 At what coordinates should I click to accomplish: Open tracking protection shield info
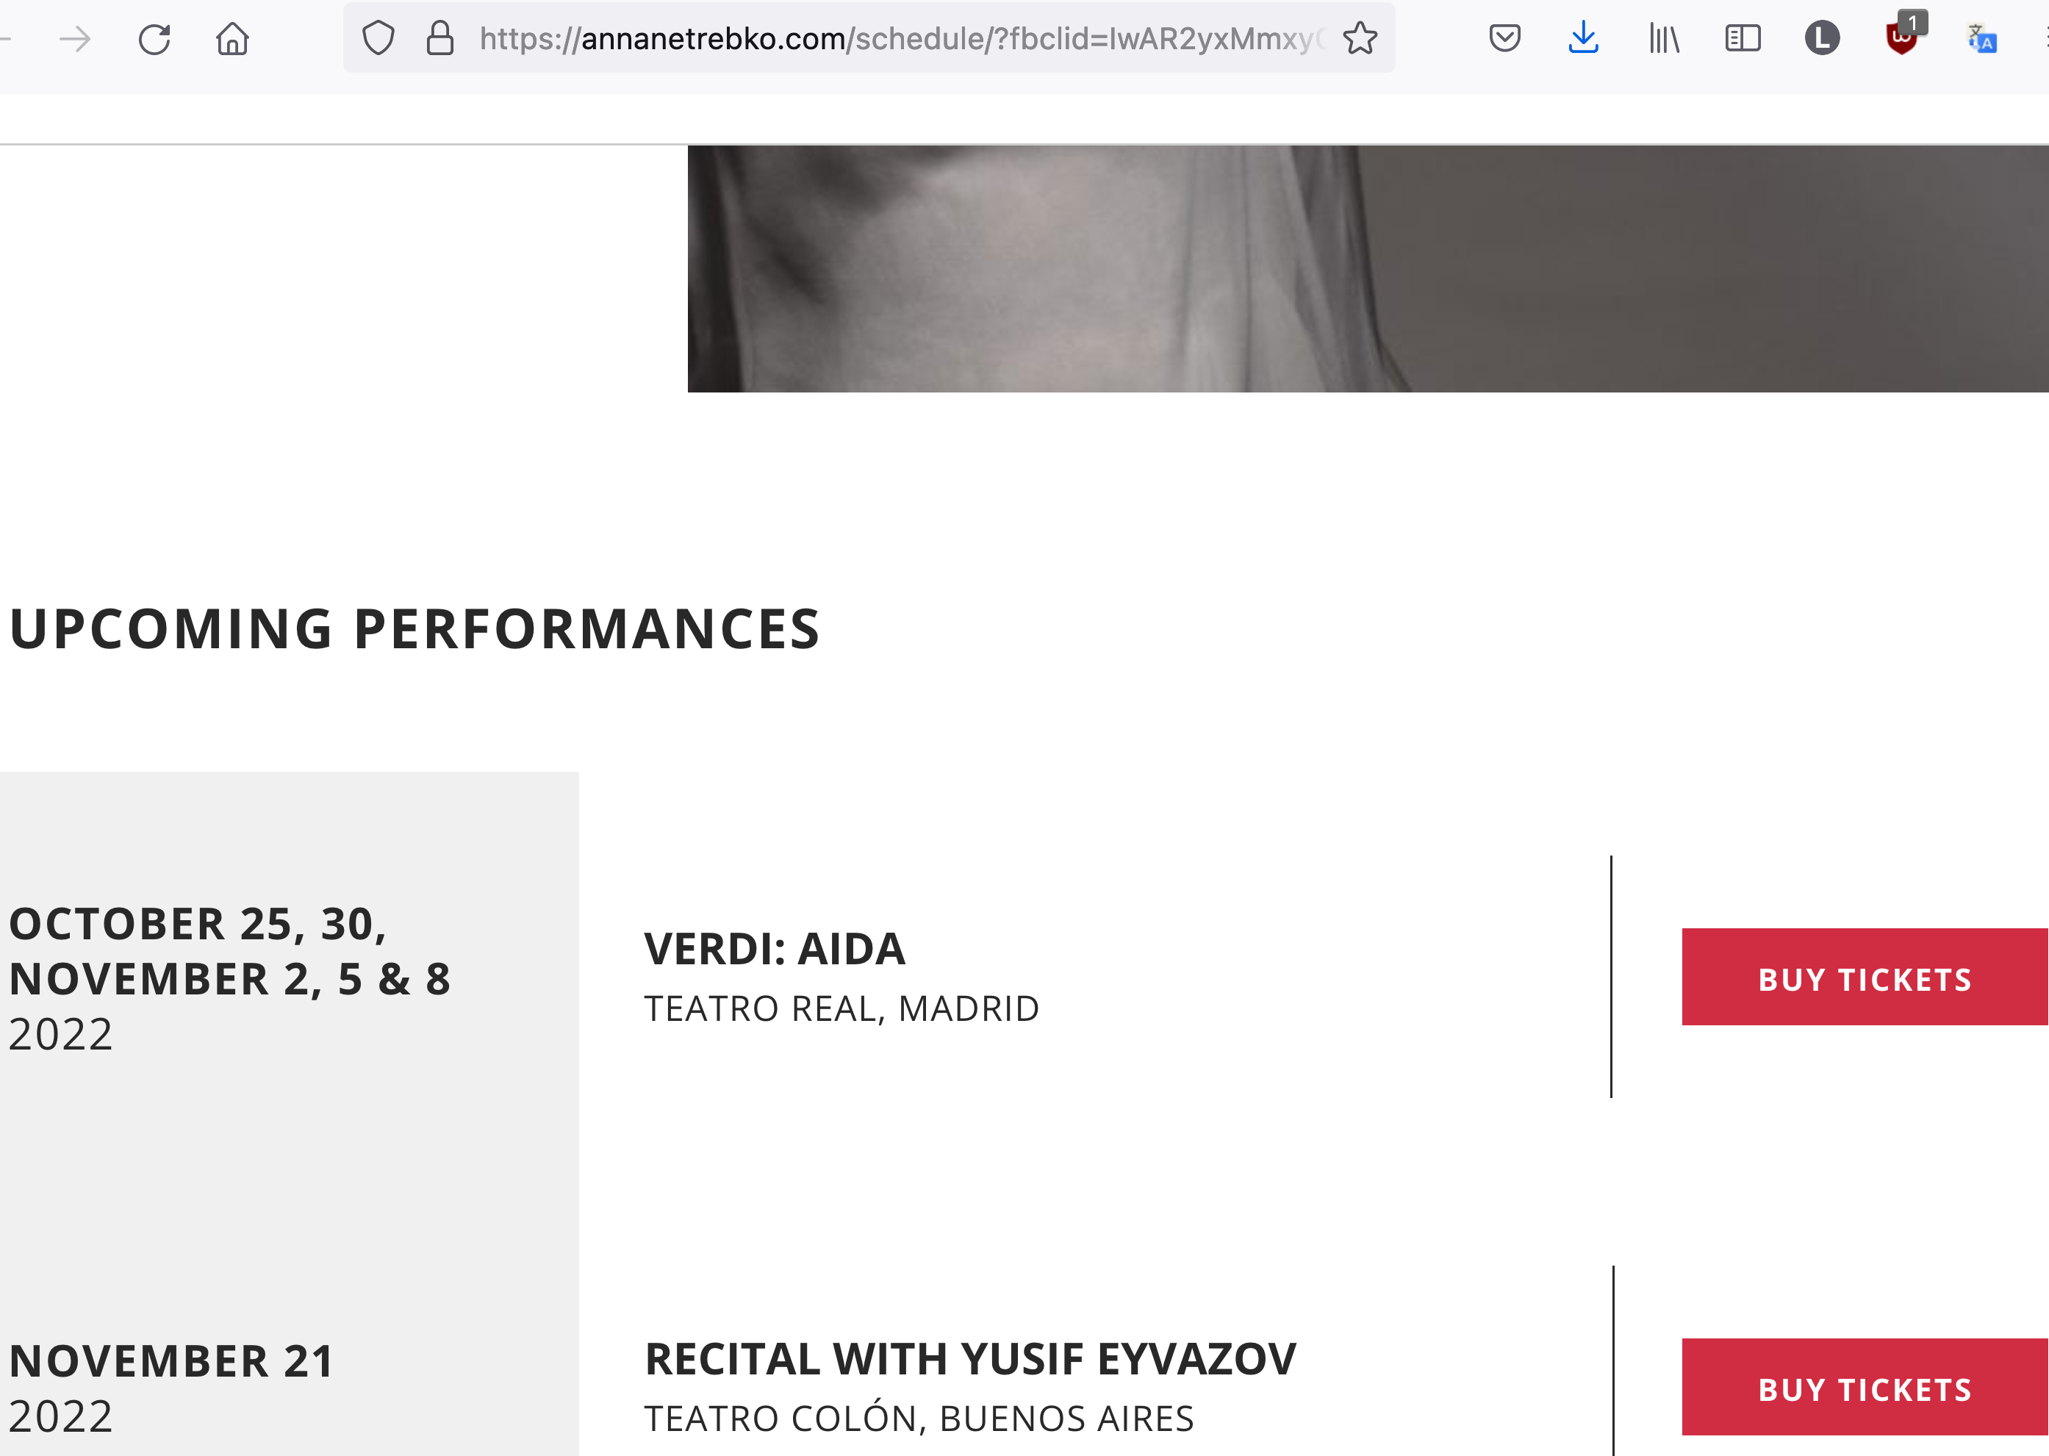(378, 38)
